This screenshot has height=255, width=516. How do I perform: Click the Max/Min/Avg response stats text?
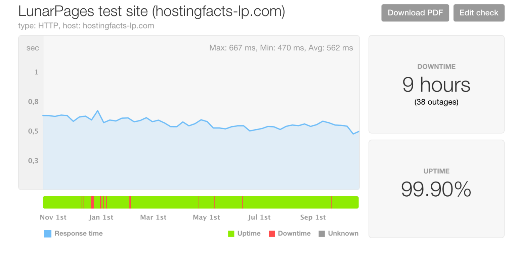[x=281, y=48]
